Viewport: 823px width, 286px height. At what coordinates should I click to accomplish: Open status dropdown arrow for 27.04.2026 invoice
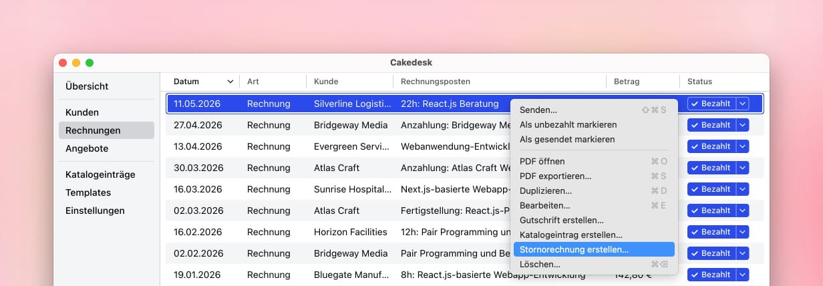tap(743, 125)
